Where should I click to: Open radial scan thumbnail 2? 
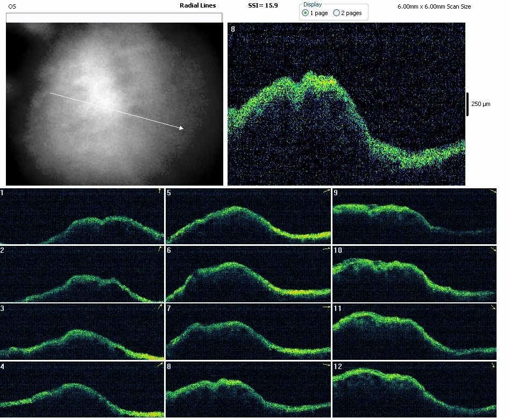pyautogui.click(x=82, y=274)
